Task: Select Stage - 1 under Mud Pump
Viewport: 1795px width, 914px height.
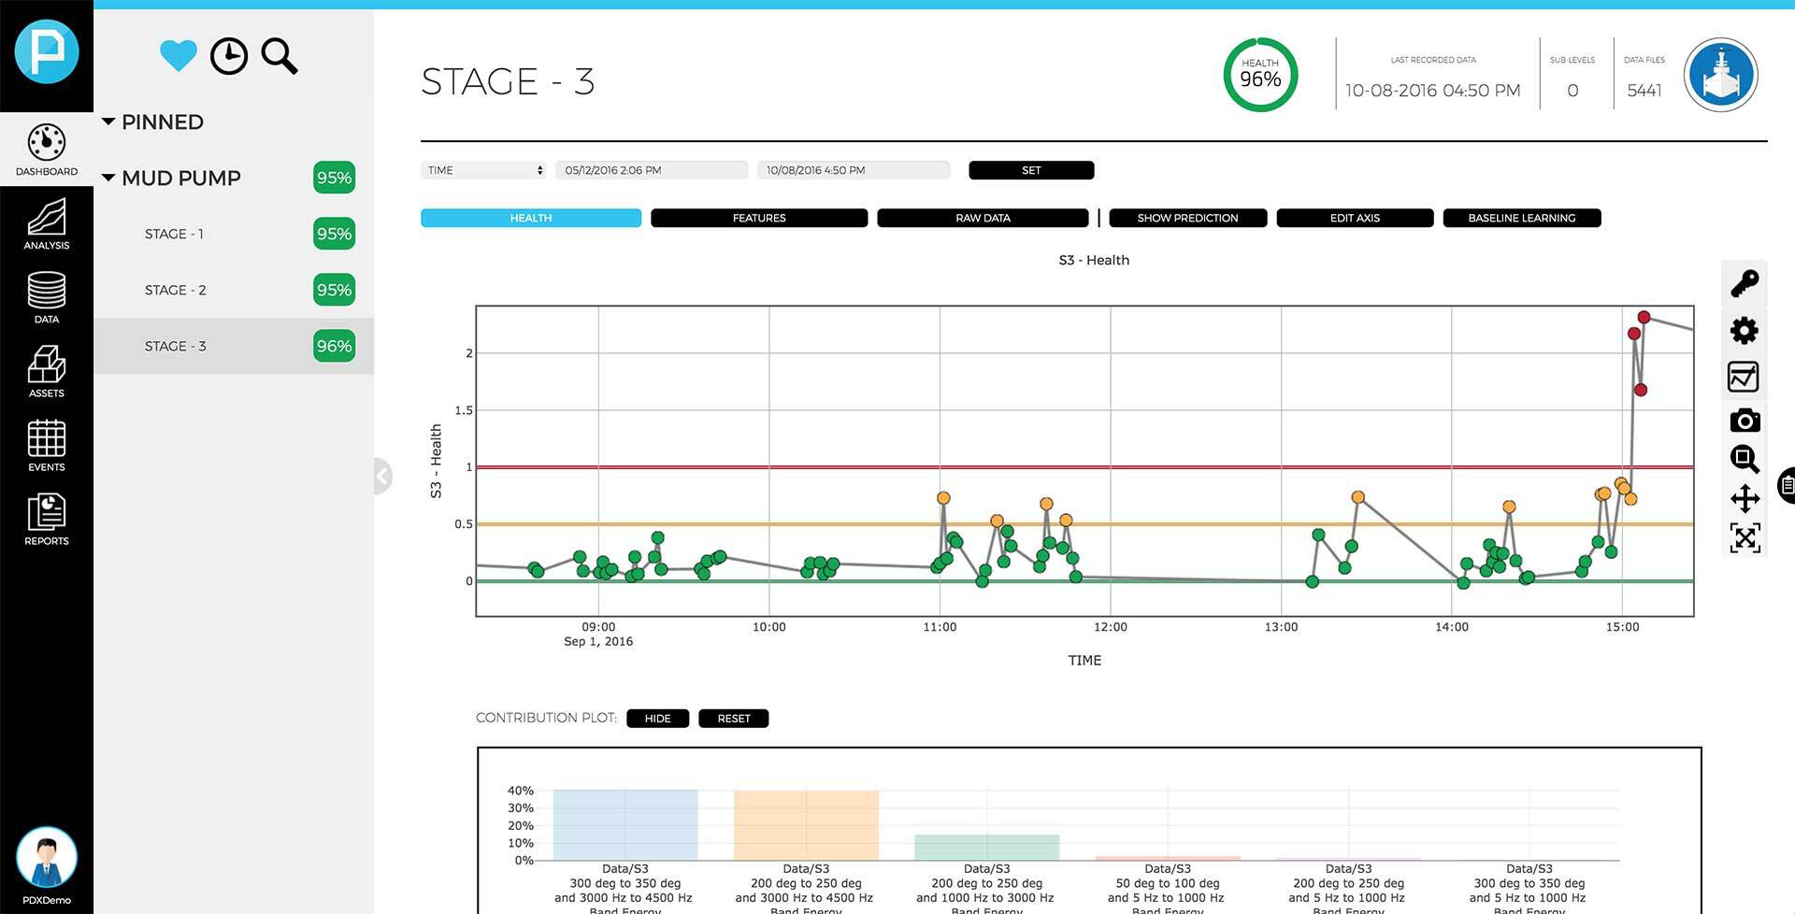Action: [175, 234]
